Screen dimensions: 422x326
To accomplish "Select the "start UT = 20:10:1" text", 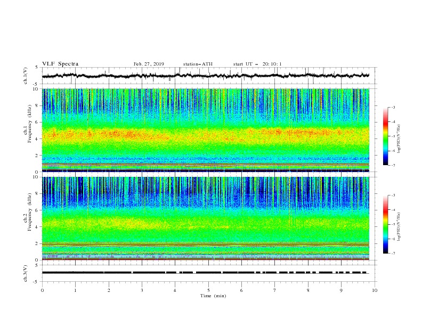I will [257, 64].
